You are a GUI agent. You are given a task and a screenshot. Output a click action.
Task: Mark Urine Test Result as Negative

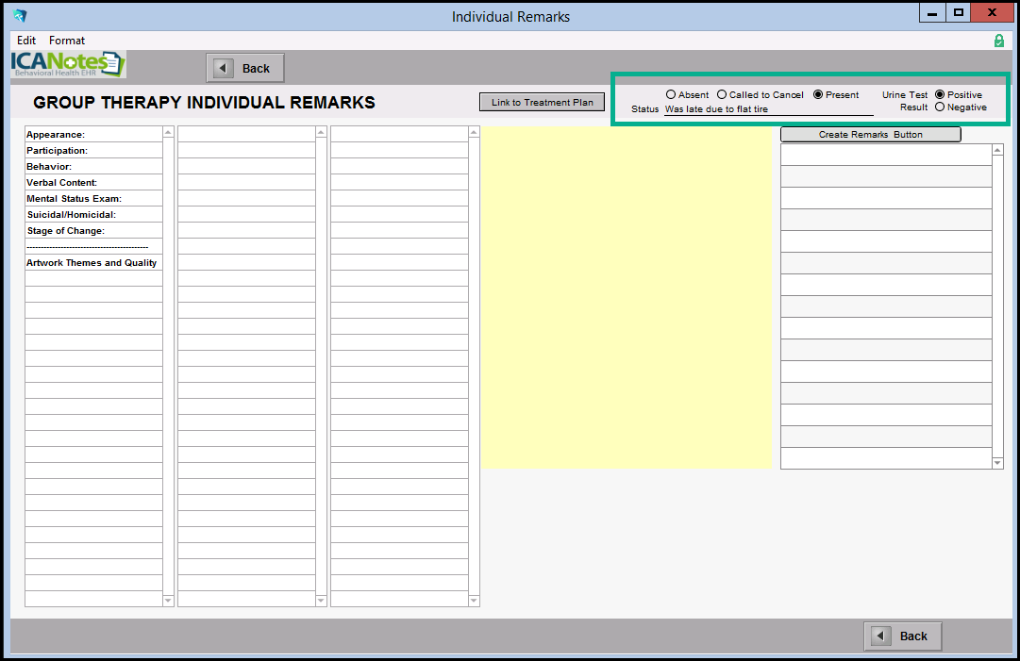(x=940, y=107)
